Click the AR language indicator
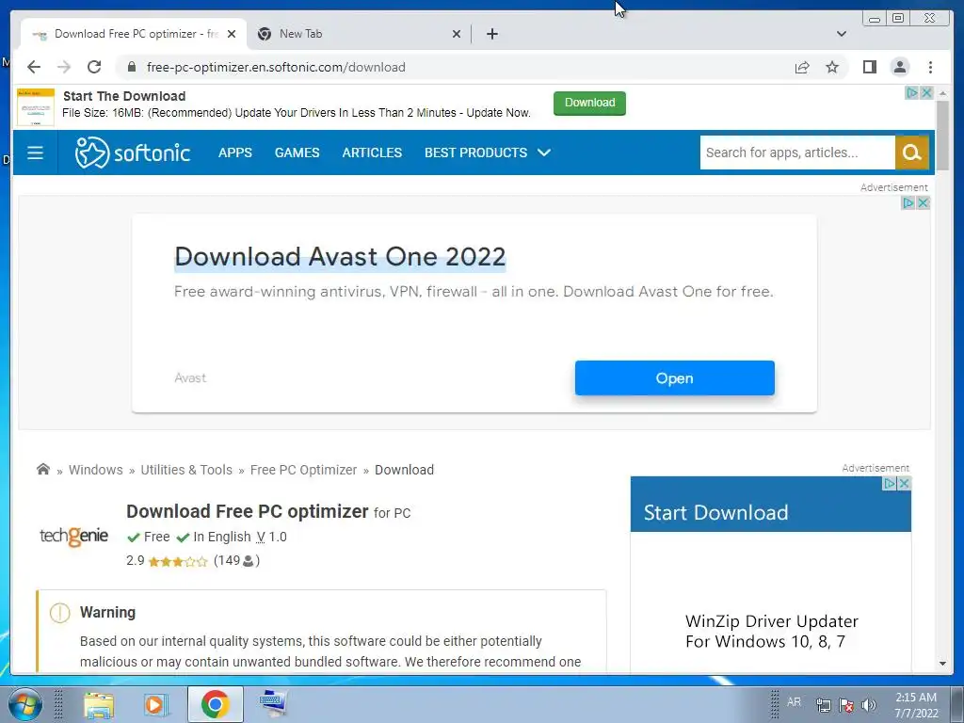The image size is (964, 723). (x=794, y=702)
